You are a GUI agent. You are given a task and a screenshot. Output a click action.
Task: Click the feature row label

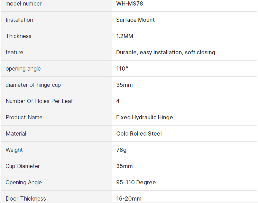click(x=15, y=52)
